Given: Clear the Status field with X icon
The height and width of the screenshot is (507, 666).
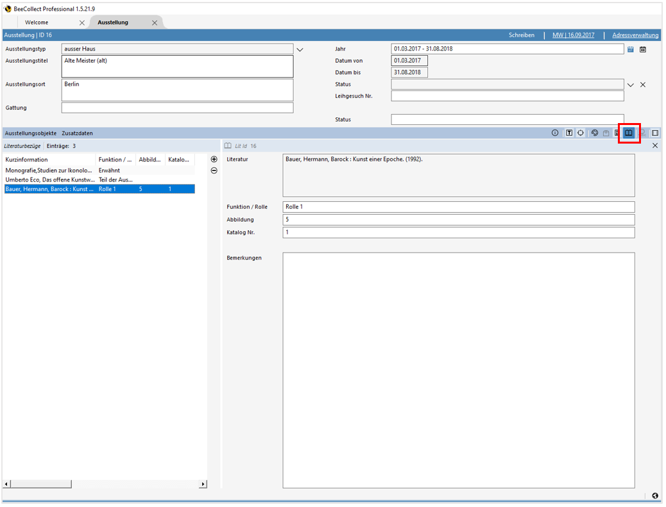Looking at the screenshot, I should click(643, 85).
